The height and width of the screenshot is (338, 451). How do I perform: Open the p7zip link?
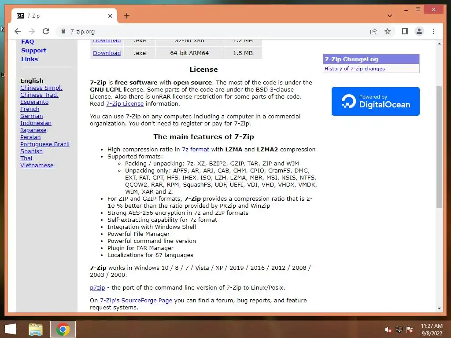[97, 287]
